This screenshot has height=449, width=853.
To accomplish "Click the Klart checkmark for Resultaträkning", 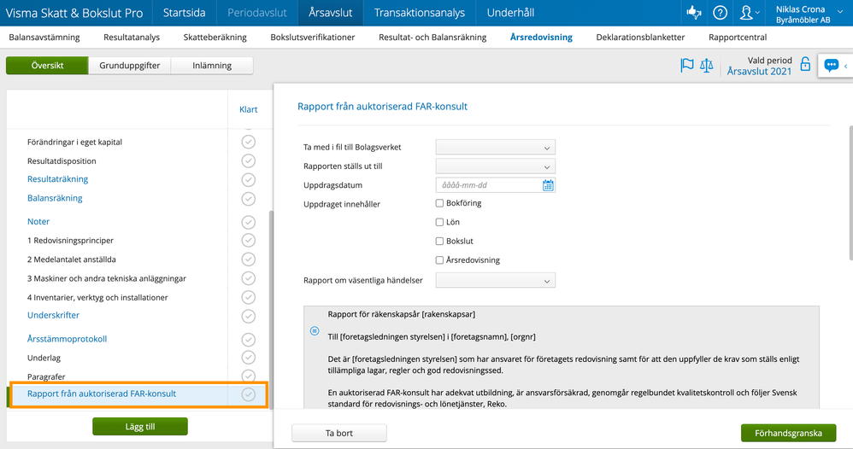I will tap(248, 179).
